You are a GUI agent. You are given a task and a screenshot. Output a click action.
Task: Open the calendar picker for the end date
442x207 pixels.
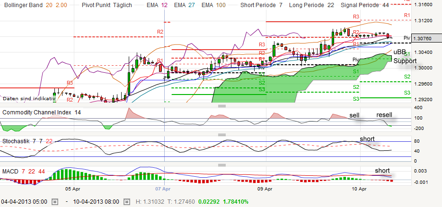pos(126,202)
